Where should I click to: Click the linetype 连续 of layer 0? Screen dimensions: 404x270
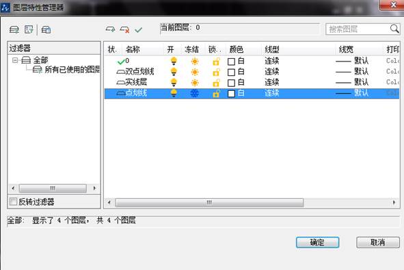coord(272,61)
